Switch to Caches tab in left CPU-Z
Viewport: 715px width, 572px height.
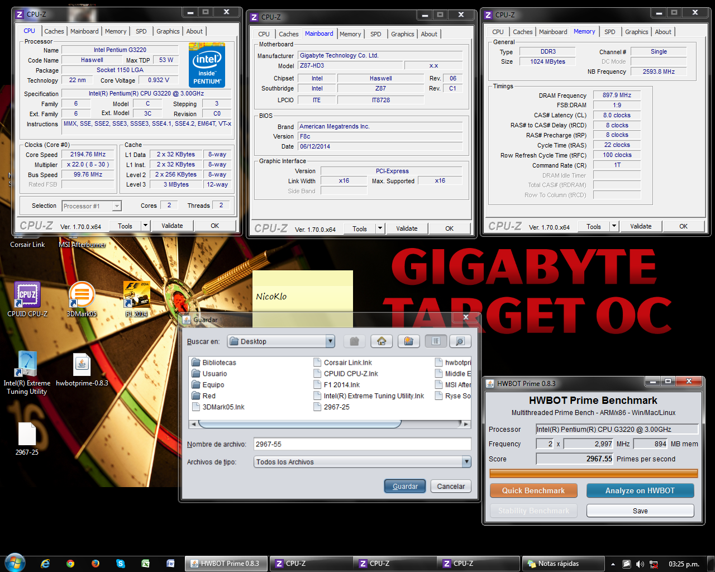[54, 31]
